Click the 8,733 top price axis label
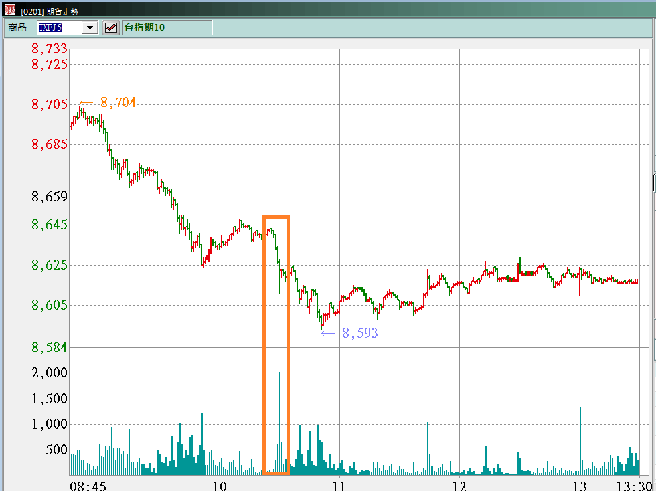656x491 pixels. 49,49
